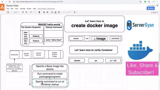Open the line color pencil tool

point(55,12)
